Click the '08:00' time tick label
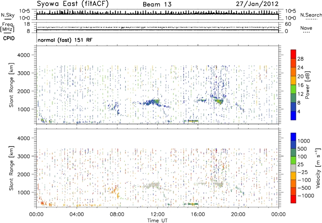 click(117, 215)
